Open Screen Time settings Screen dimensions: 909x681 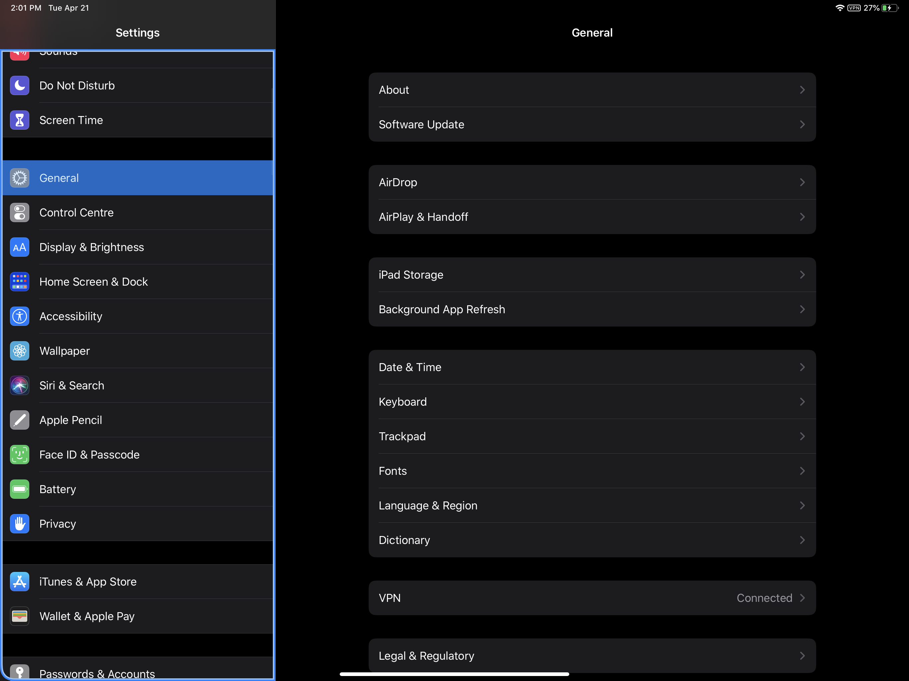(138, 120)
